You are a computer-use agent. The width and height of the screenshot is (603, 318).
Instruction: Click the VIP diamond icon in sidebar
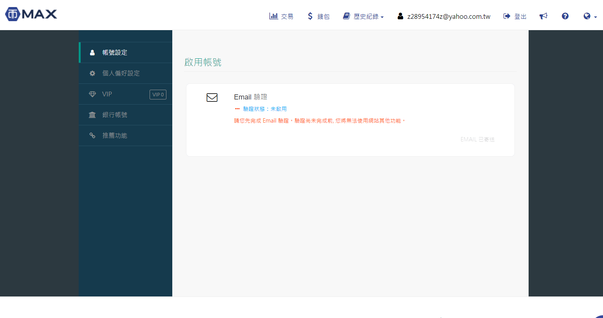pos(92,94)
